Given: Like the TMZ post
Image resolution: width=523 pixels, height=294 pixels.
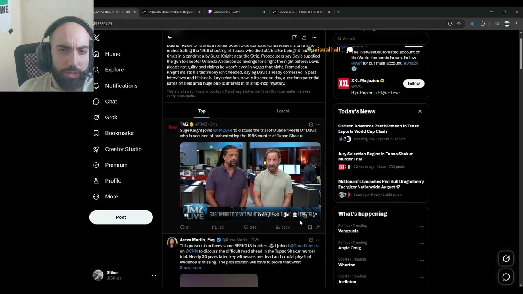Looking at the screenshot, I should tap(250, 227).
